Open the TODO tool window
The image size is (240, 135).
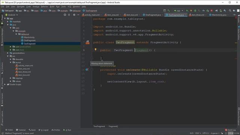click(x=9, y=130)
